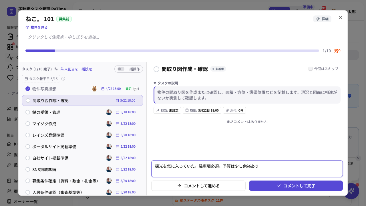Set タスク着手日 5/15 date

coord(41,79)
